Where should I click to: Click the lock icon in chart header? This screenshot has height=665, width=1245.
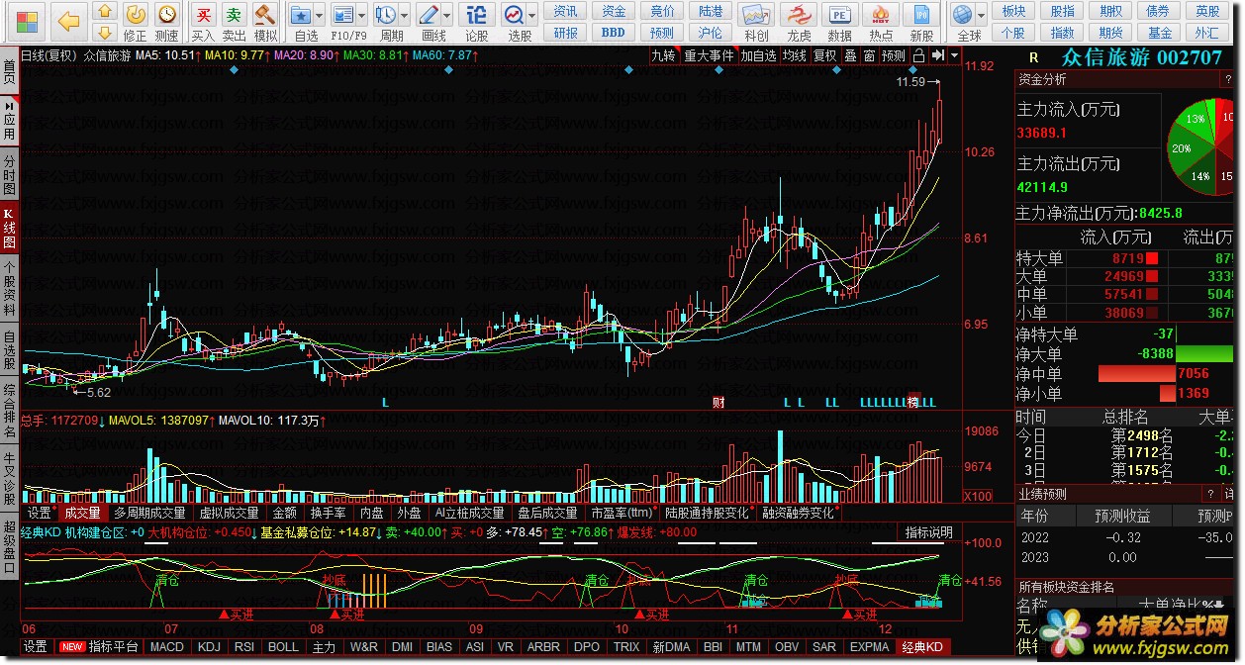tap(918, 55)
